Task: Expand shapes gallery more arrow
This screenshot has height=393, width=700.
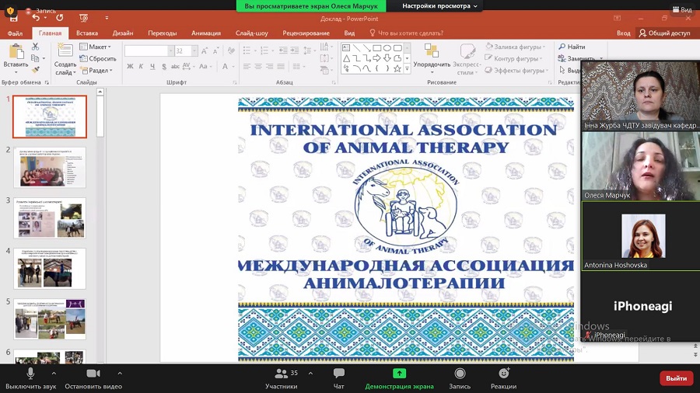Action: [x=407, y=68]
